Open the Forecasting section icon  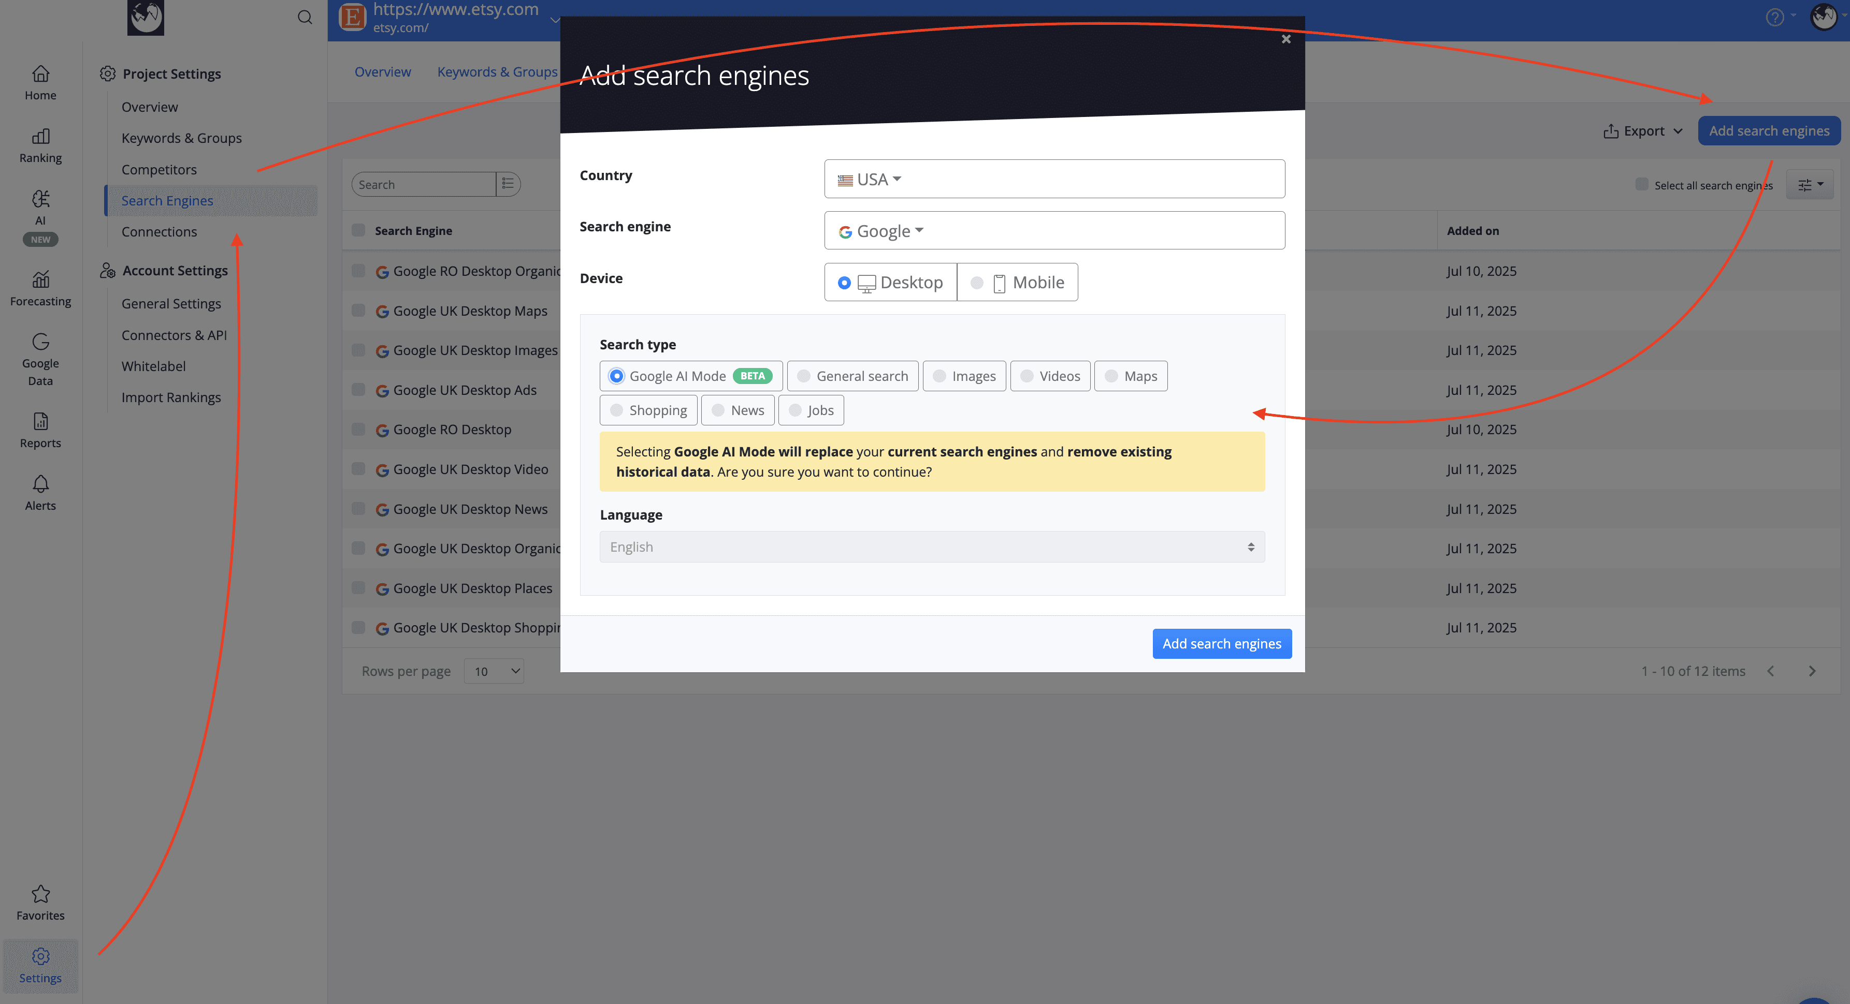[40, 278]
